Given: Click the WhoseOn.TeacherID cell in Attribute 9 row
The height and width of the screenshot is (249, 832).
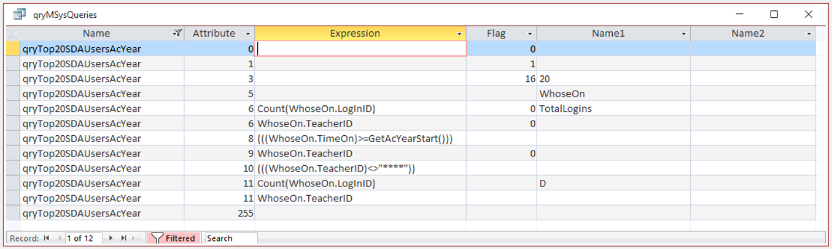Looking at the screenshot, I should [x=360, y=154].
